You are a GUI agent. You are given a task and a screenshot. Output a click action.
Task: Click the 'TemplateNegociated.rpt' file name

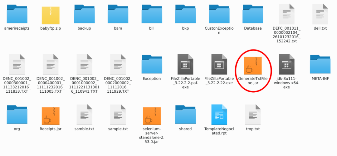coord(219,131)
